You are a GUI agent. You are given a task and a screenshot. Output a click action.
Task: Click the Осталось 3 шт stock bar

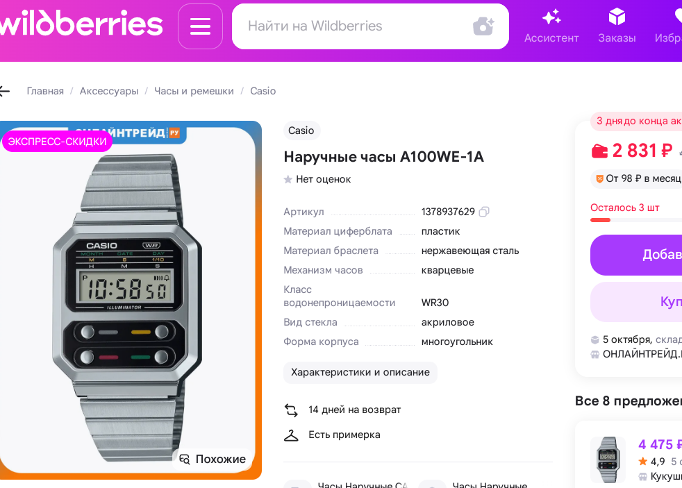tap(636, 220)
